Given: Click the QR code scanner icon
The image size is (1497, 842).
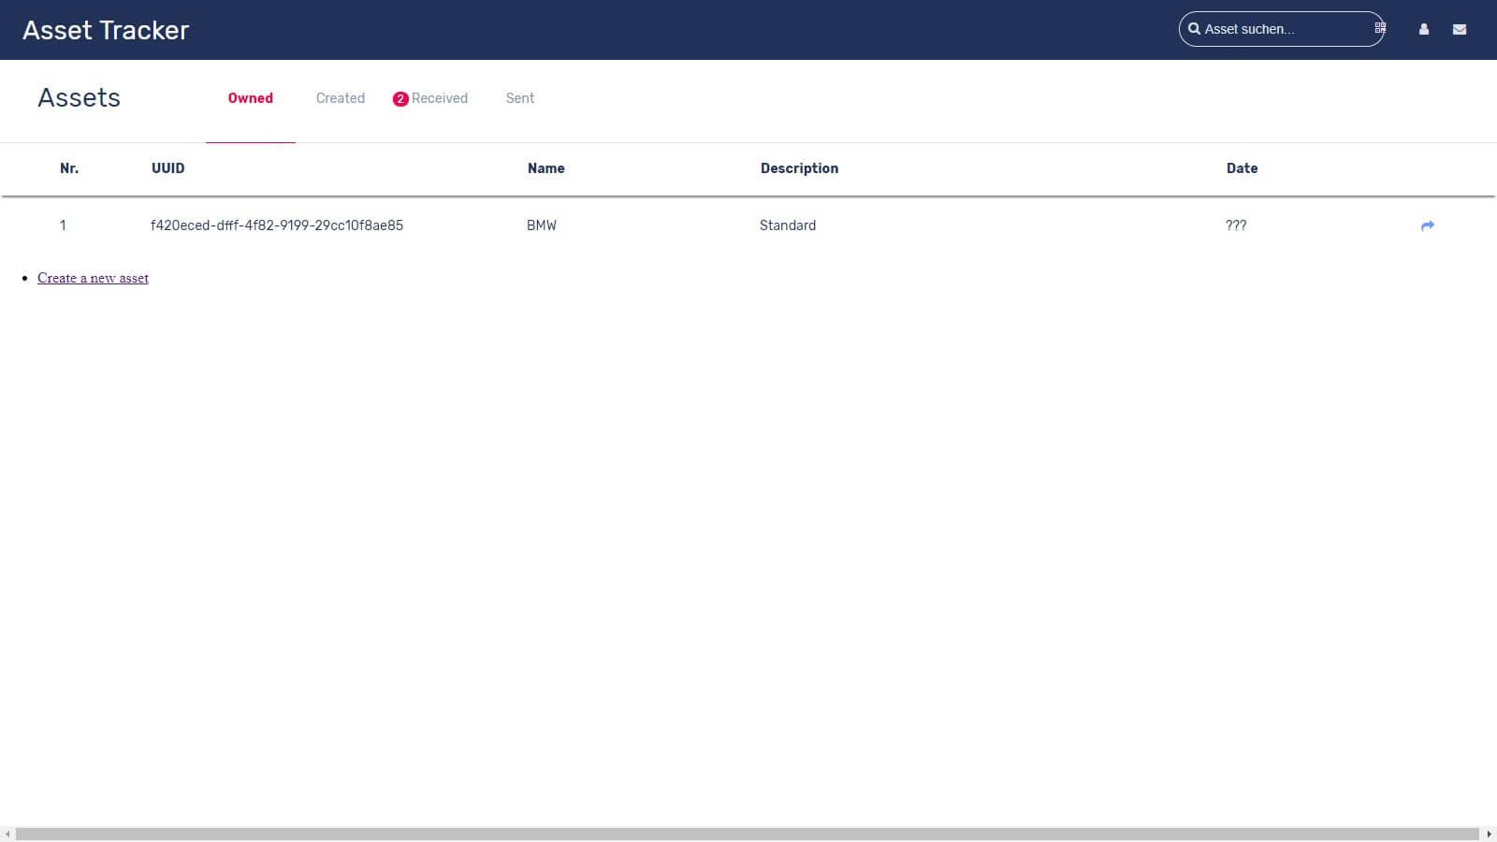Looking at the screenshot, I should (x=1380, y=29).
